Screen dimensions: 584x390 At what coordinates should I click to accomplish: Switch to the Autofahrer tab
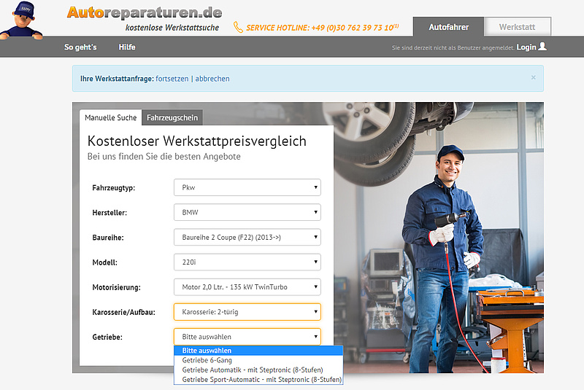(x=448, y=27)
